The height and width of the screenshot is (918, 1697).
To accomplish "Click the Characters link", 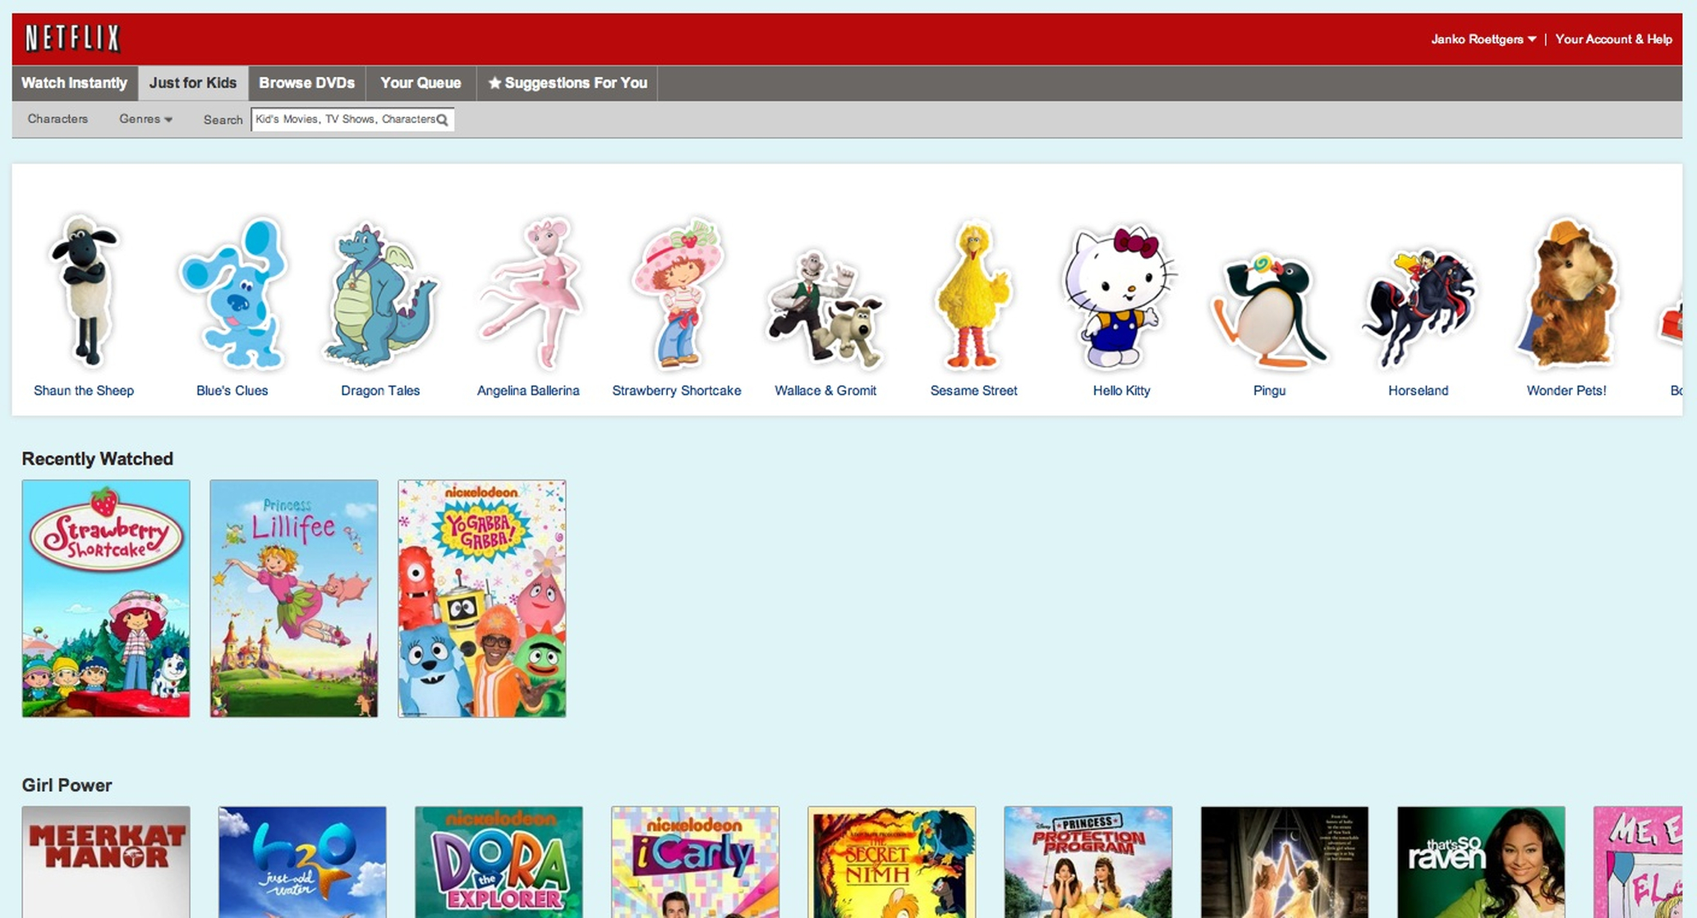I will coord(57,119).
